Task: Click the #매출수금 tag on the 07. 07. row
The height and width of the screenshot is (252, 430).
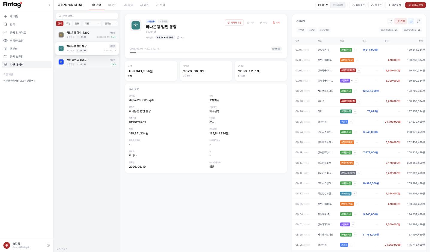Action: (x=346, y=50)
